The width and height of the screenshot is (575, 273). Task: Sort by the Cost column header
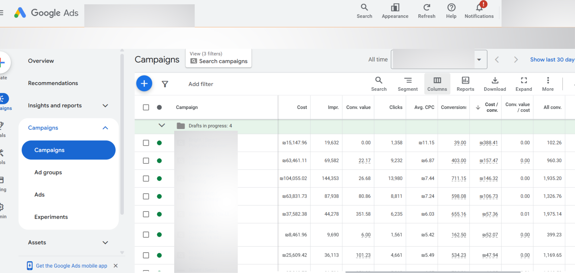click(302, 107)
